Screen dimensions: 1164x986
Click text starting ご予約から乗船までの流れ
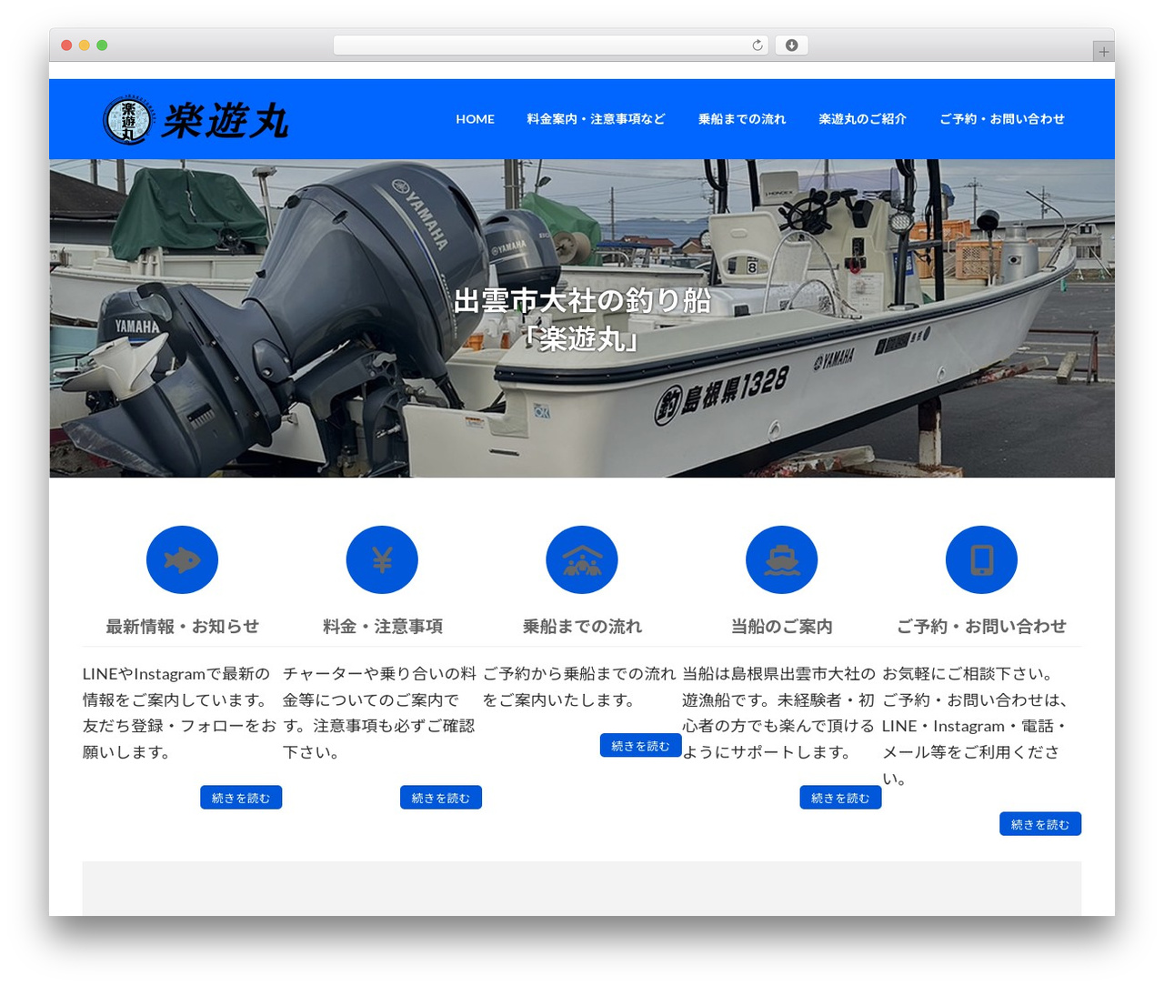pos(579,687)
